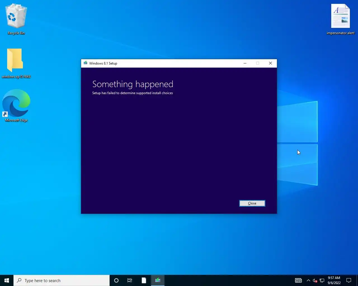Open Cortana circle icon on taskbar
This screenshot has width=358, height=286.
click(116, 280)
